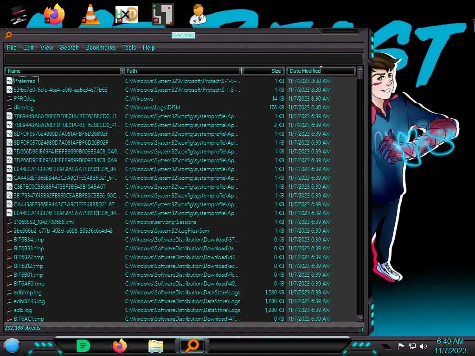Viewport: 475px width, 356px height.
Task: Select the file named Preferred
Action: (25, 81)
